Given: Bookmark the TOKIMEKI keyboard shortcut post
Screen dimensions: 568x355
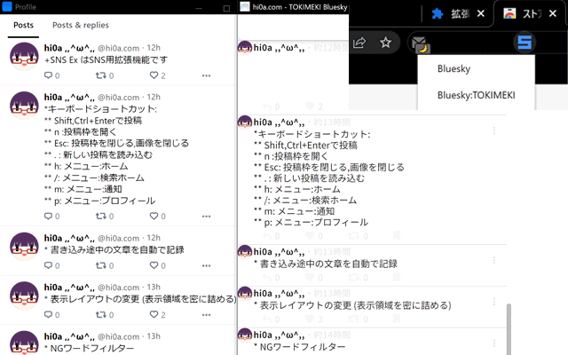Looking at the screenshot, I should [x=397, y=236].
